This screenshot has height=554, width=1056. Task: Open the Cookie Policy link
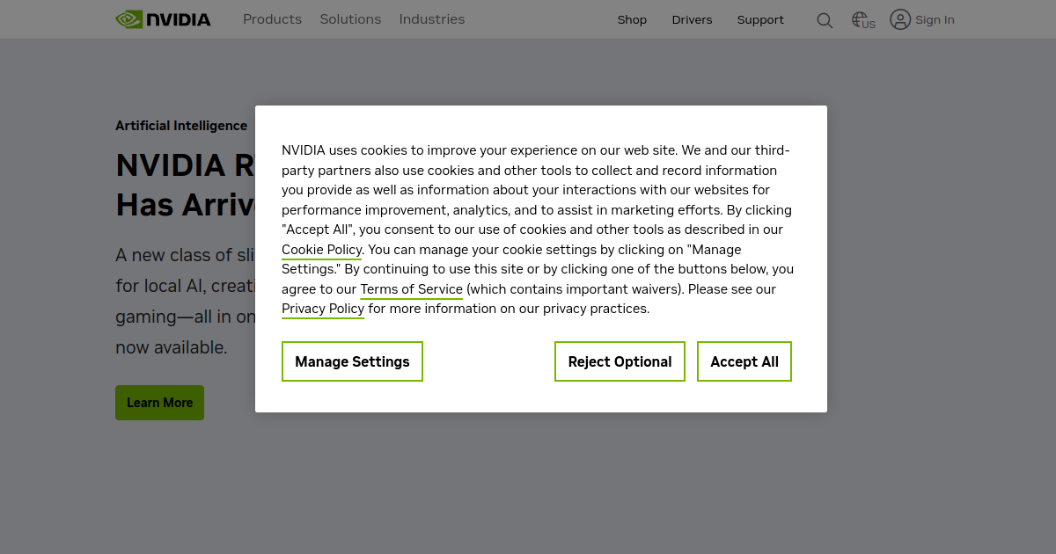[x=322, y=250]
